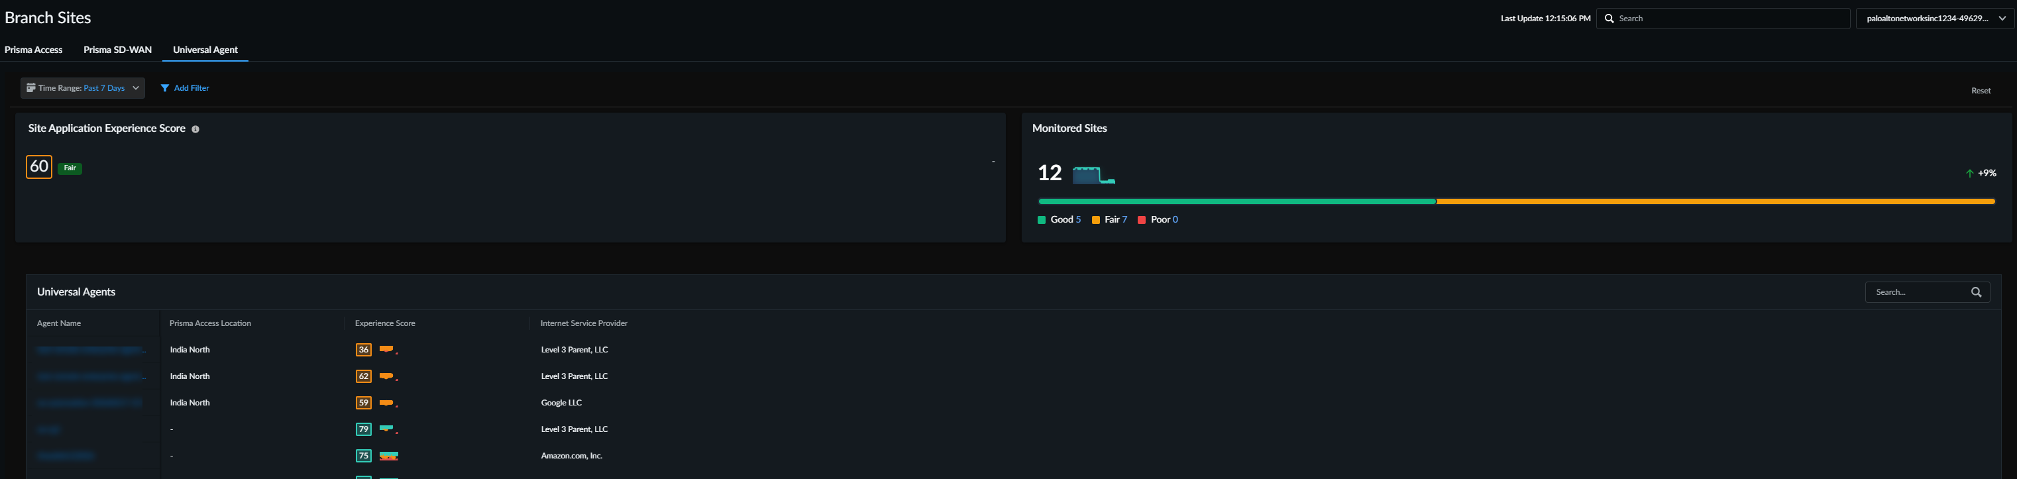
Task: Click the trend sparkline beside score 36
Action: pos(389,350)
